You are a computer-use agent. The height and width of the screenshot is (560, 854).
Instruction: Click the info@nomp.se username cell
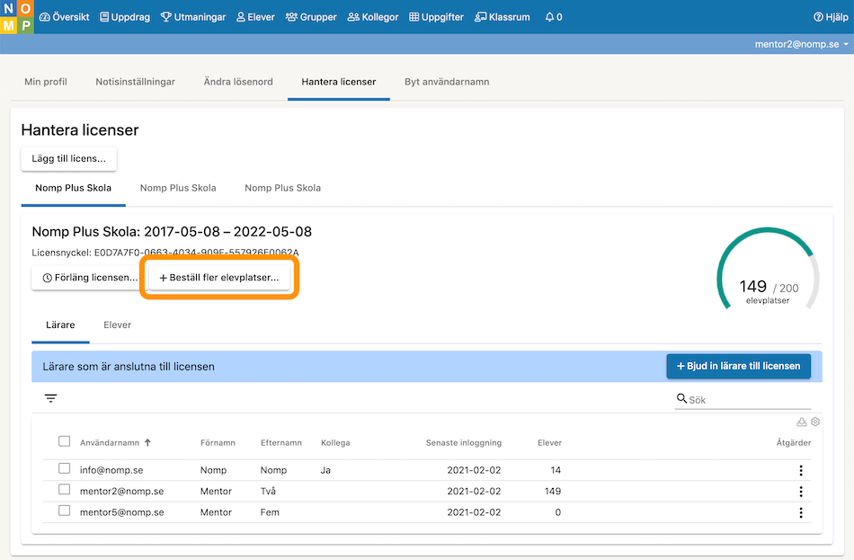(111, 471)
